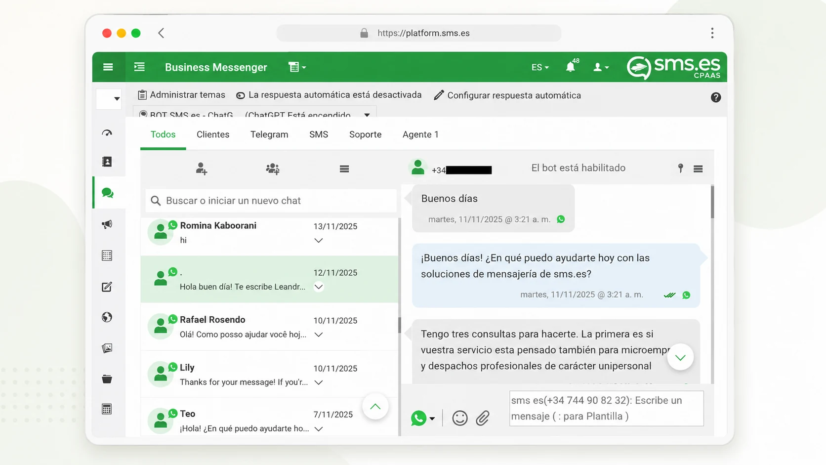This screenshot has width=826, height=465.
Task: Open the megaphone campaigns sidebar icon
Action: coord(107,224)
